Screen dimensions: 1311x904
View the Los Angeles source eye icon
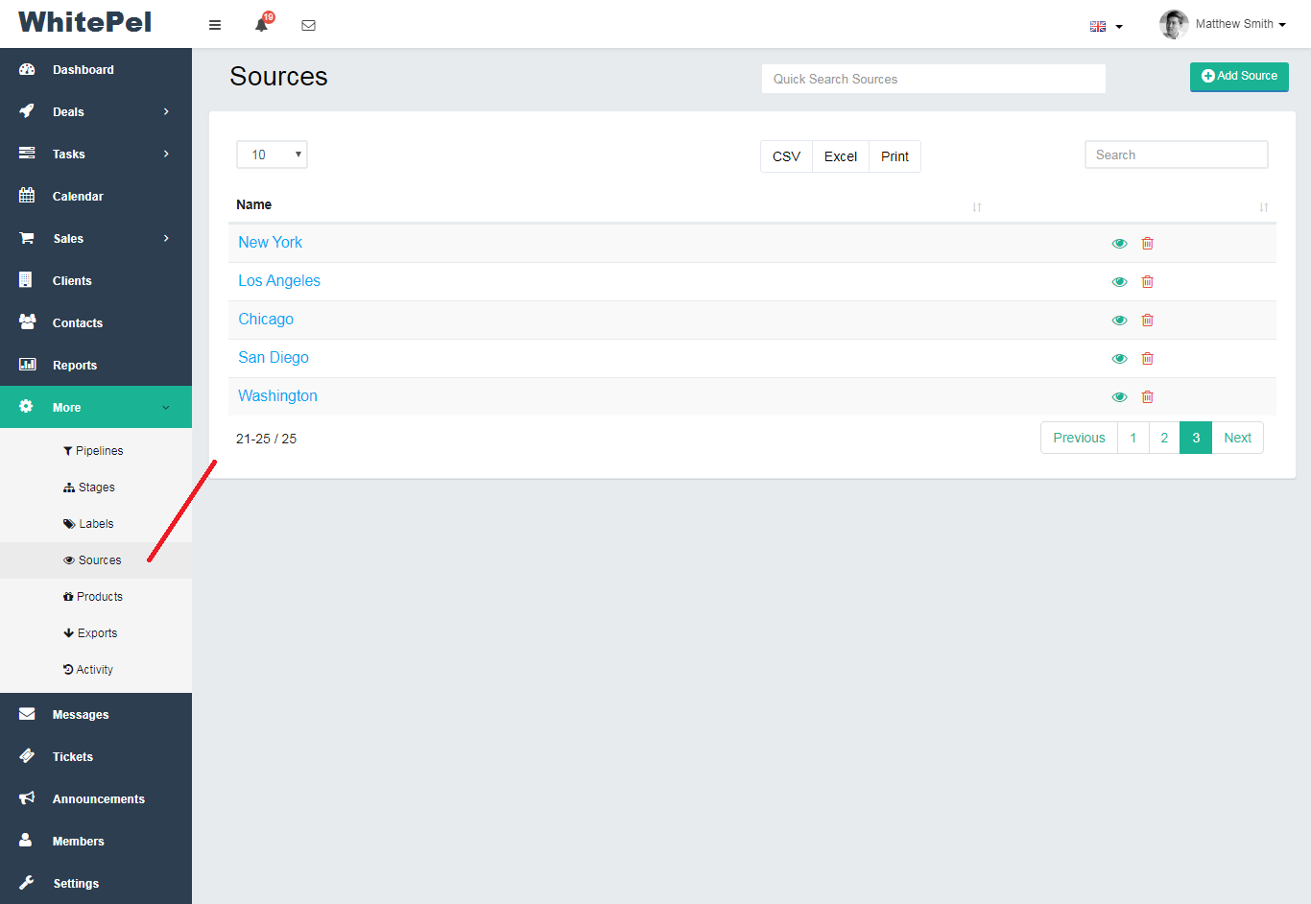[1119, 281]
